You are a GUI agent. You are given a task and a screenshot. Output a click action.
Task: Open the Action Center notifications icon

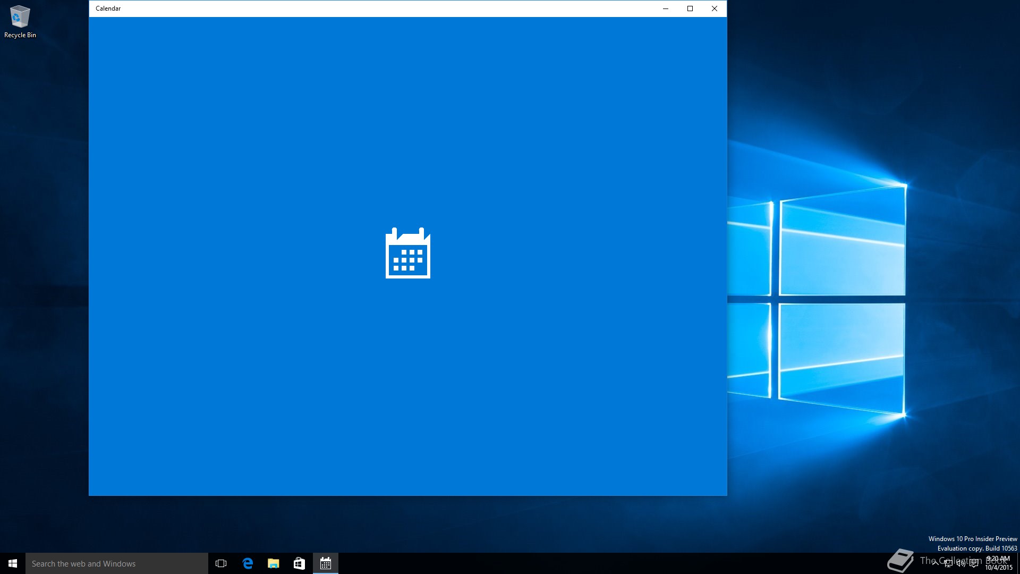pos(974,563)
